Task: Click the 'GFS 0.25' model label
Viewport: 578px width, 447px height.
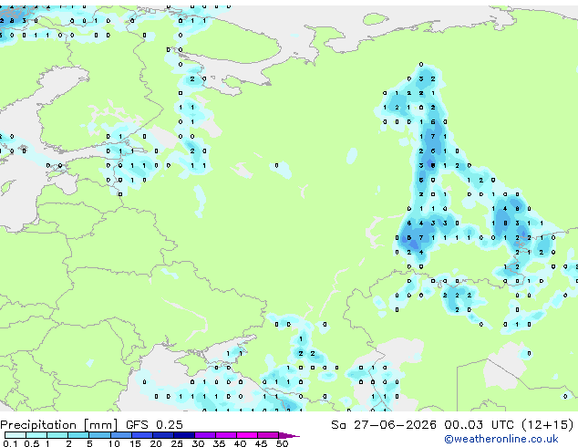Action: pos(154,424)
